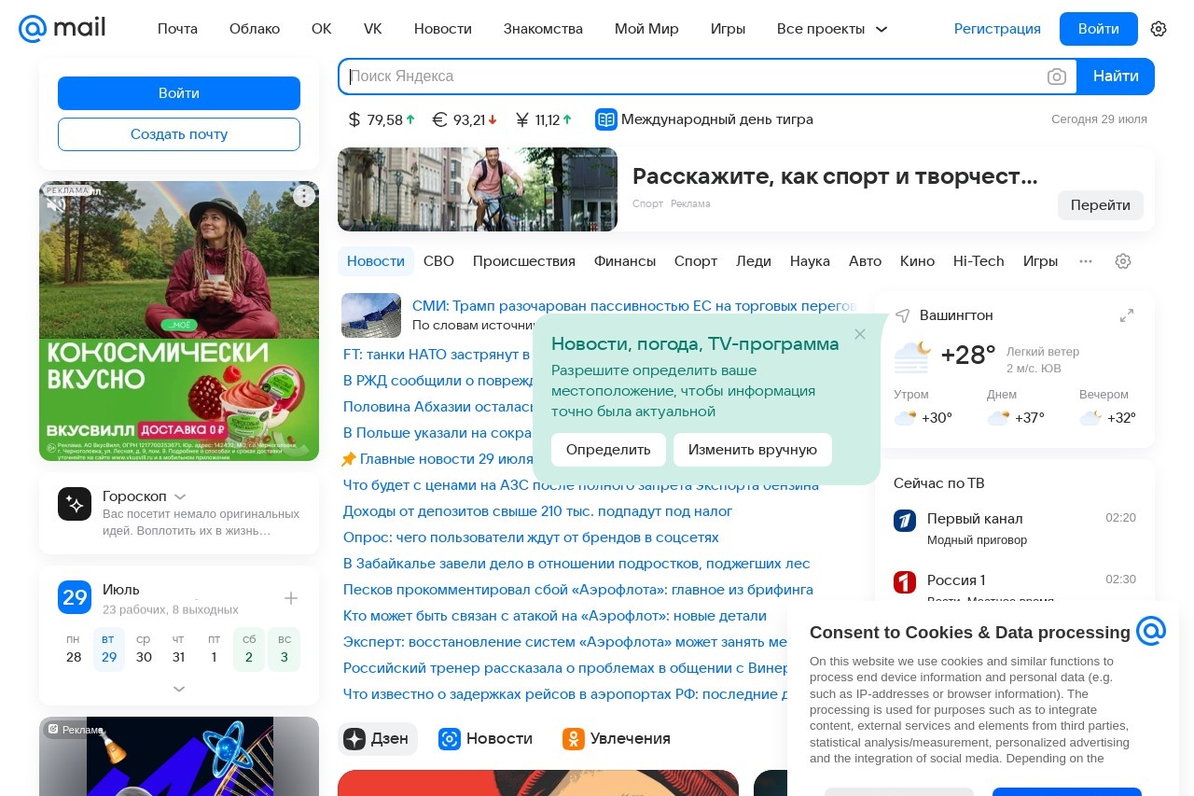Image resolution: width=1194 pixels, height=796 pixels.
Task: Open Игры in the top navigation menu
Action: click(728, 29)
